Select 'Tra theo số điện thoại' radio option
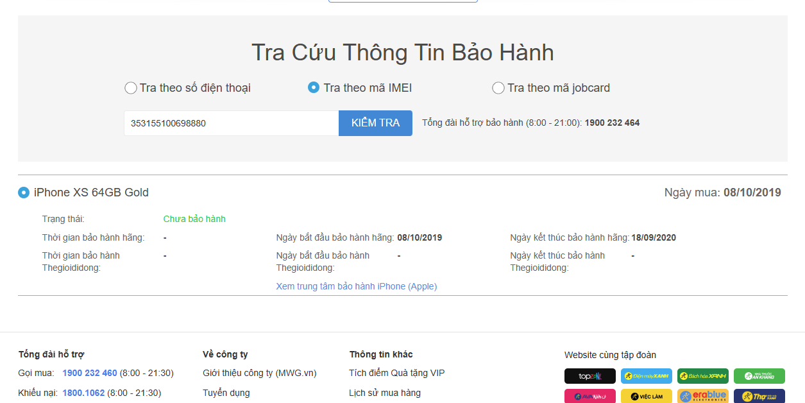The image size is (805, 403). point(131,88)
